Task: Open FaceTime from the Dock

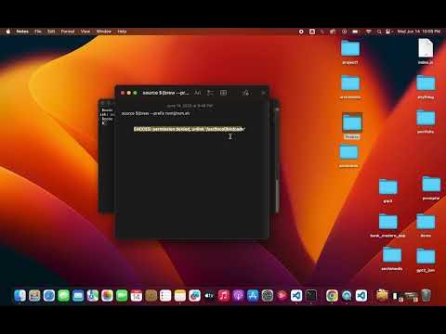Action: coord(122,296)
